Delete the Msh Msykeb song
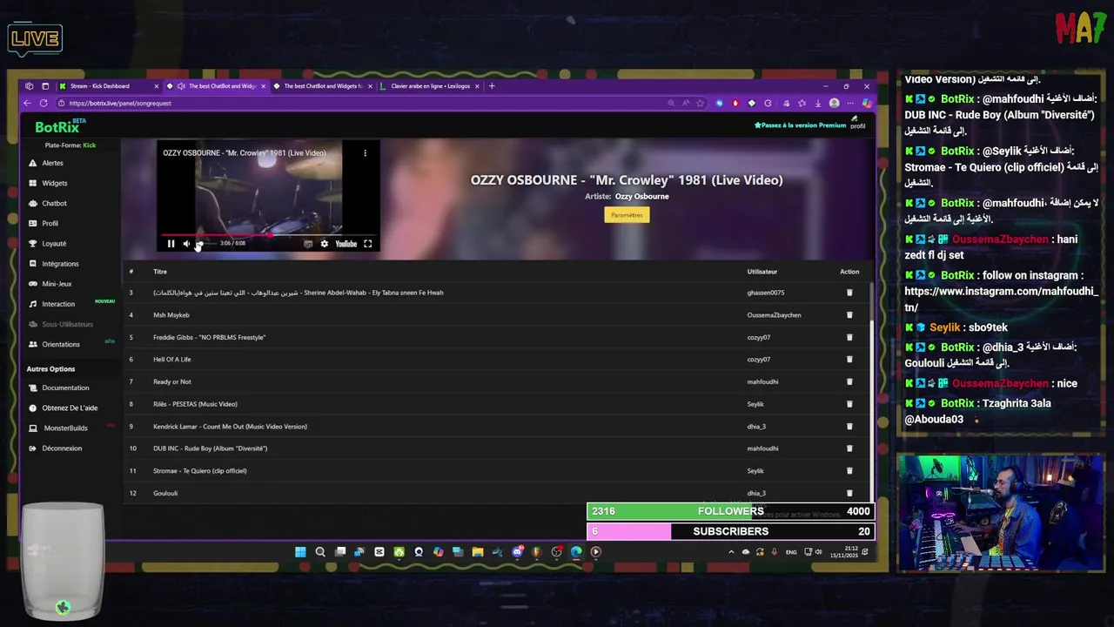1114x627 pixels. point(849,315)
